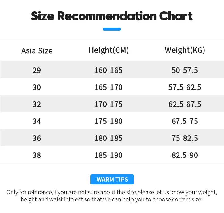Click the Size Recommendation Chart title
The height and width of the screenshot is (213, 224).
point(112,16)
